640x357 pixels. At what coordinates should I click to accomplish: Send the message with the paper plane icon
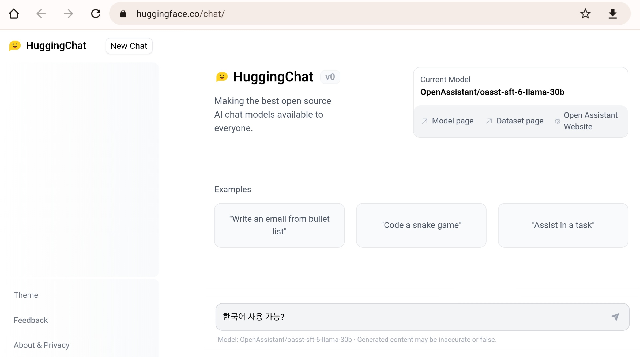pos(615,317)
